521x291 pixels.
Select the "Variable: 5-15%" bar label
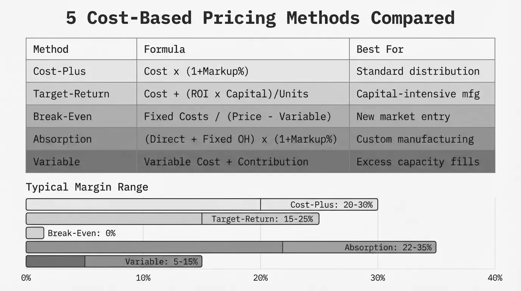161,262
